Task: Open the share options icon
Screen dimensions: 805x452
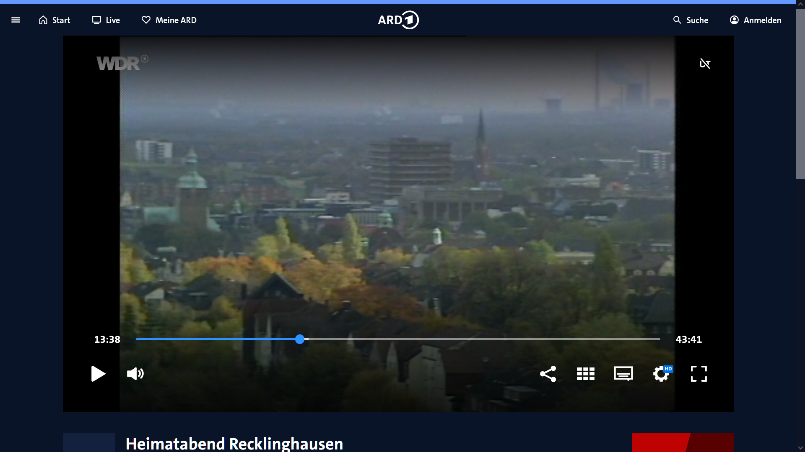Action: [x=548, y=374]
